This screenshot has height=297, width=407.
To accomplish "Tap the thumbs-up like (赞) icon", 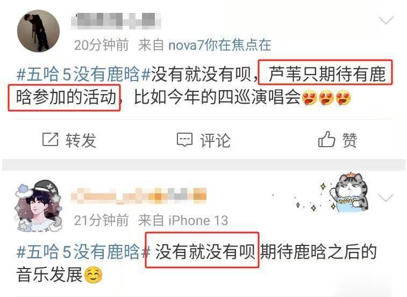I will [326, 139].
